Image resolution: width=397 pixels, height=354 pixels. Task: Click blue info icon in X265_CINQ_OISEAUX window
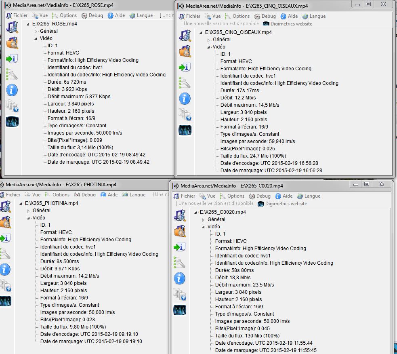click(x=185, y=99)
